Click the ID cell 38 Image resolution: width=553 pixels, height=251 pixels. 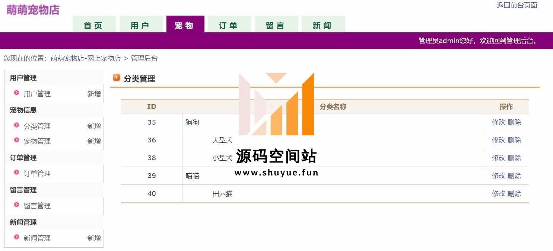point(152,158)
